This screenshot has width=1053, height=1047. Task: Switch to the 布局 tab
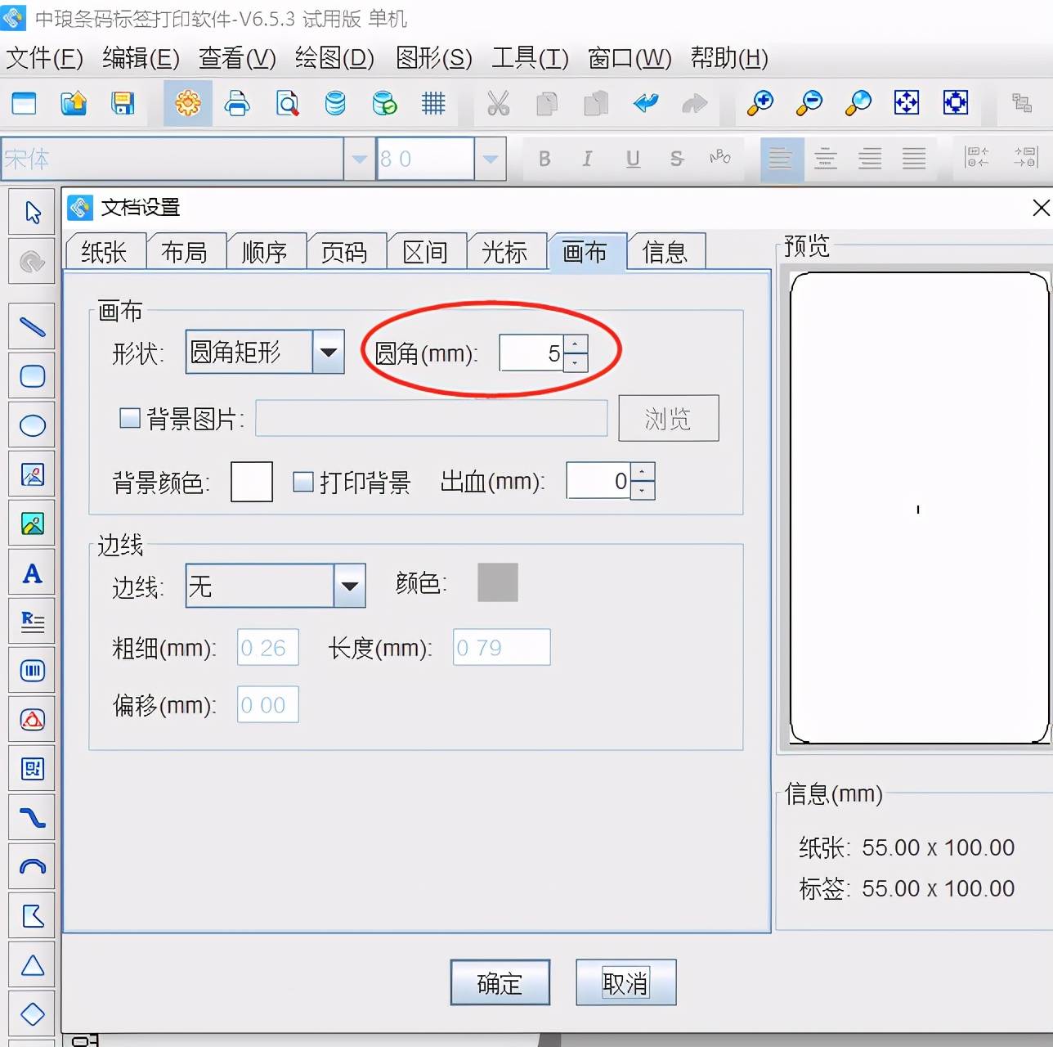tap(185, 252)
